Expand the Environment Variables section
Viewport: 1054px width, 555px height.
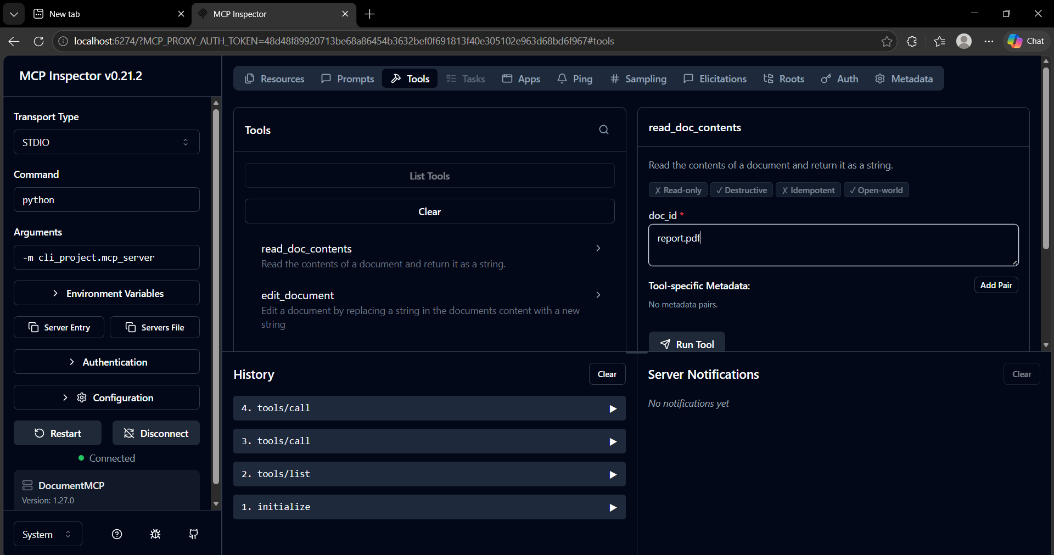tap(106, 293)
